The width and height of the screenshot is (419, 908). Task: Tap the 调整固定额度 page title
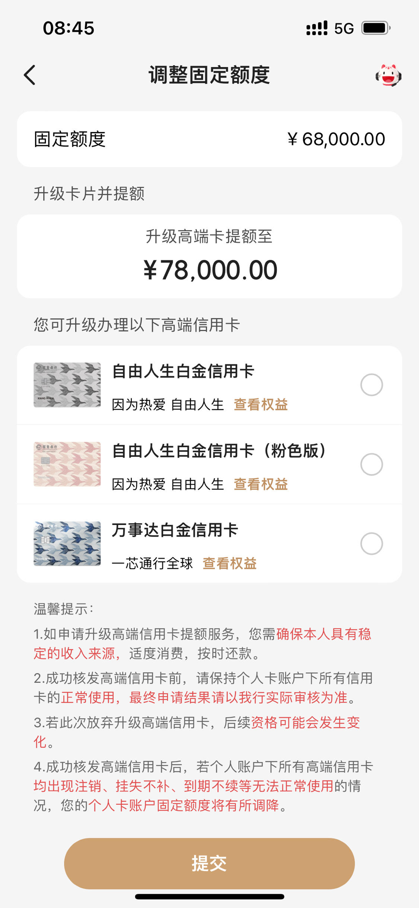pyautogui.click(x=209, y=75)
